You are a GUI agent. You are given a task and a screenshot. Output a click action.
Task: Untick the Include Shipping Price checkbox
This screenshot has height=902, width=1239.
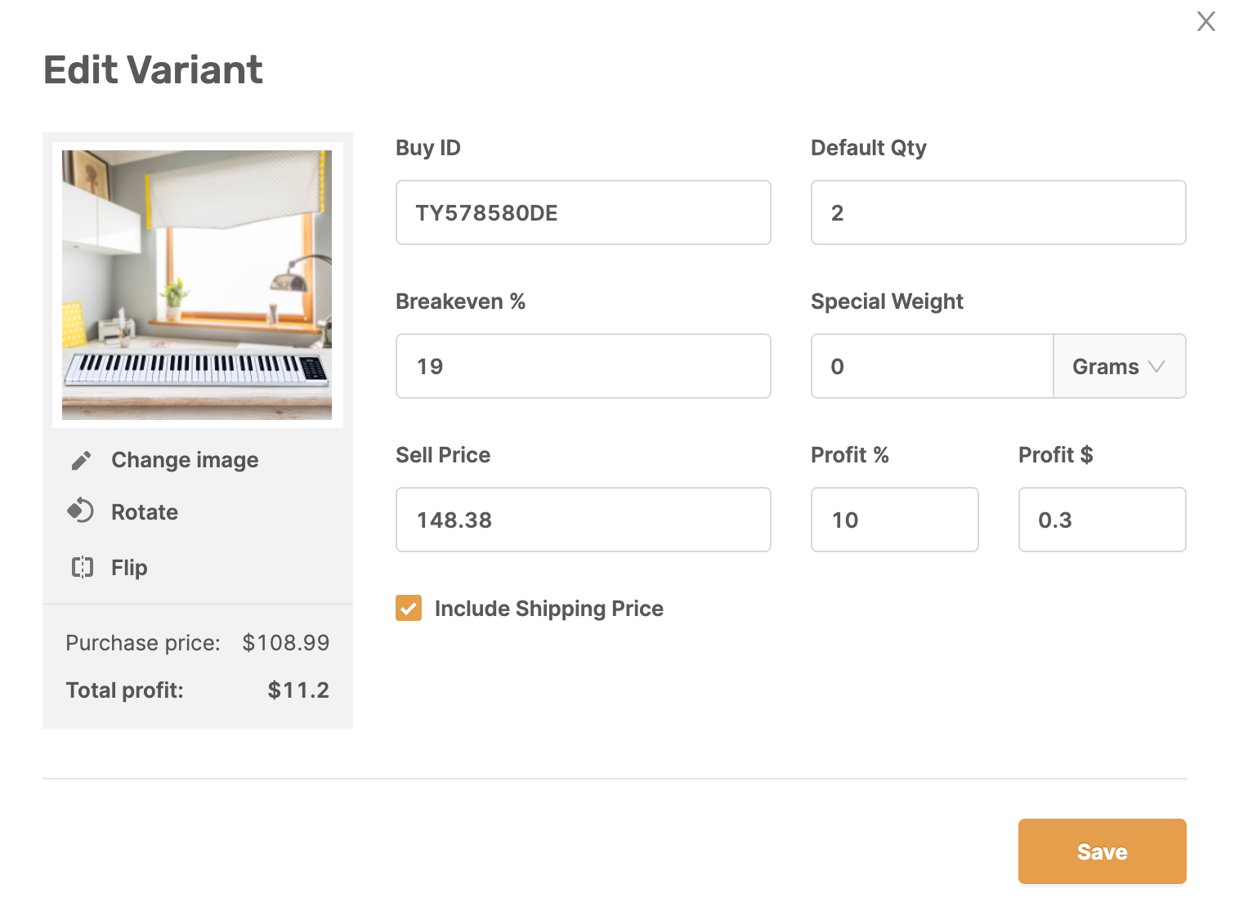409,608
